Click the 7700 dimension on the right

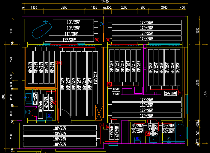(205, 95)
